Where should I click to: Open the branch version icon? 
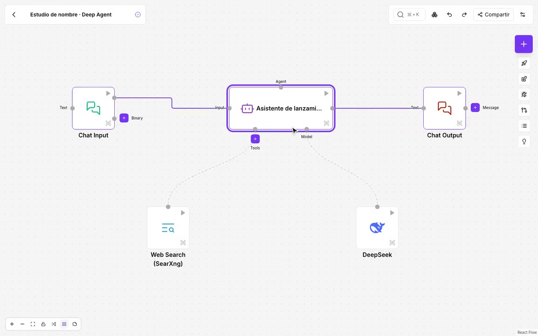[524, 110]
